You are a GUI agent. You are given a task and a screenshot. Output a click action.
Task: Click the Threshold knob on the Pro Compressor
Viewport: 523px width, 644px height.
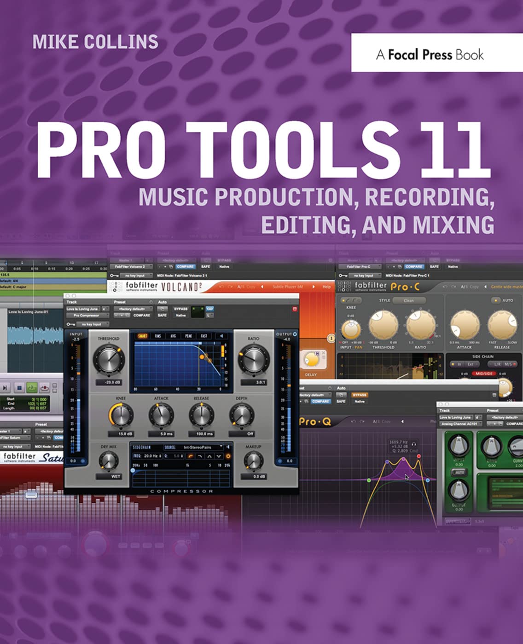click(109, 360)
